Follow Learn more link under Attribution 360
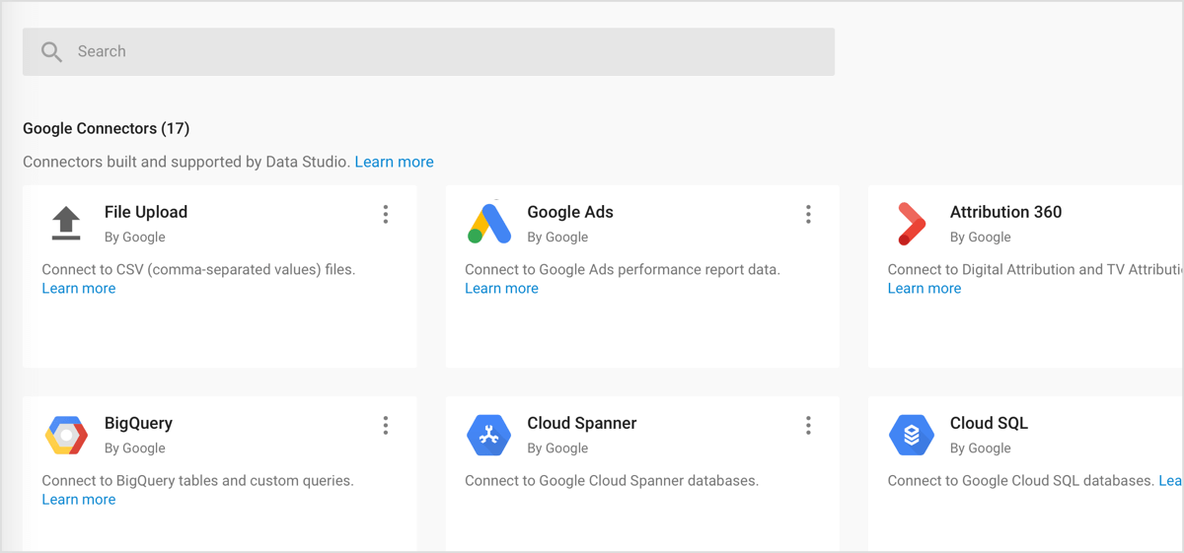Screen dimensions: 1184x553 925,289
